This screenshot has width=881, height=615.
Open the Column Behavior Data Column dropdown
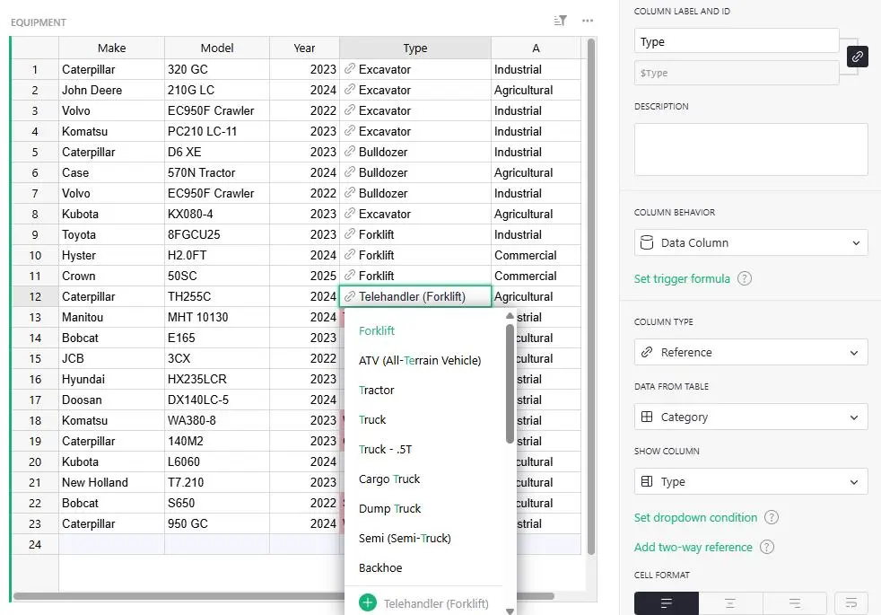(751, 242)
